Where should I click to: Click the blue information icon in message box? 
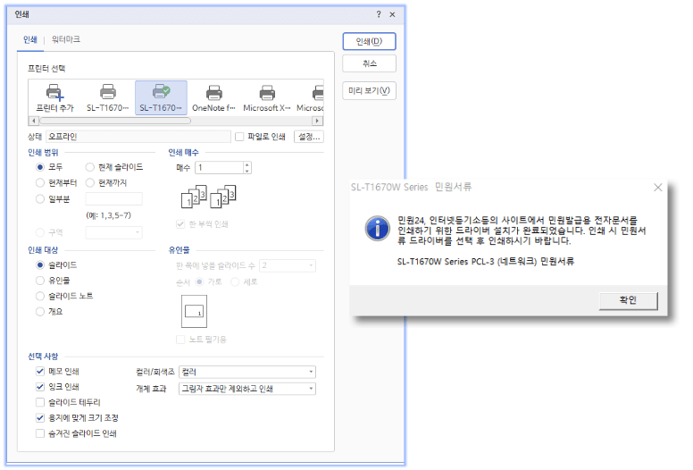tap(378, 229)
